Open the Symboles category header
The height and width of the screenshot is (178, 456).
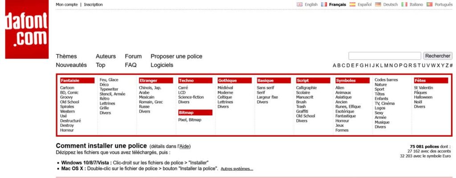tap(353, 81)
